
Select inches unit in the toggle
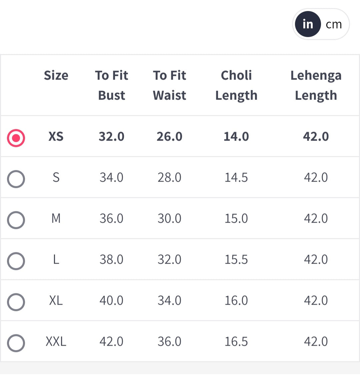308,24
